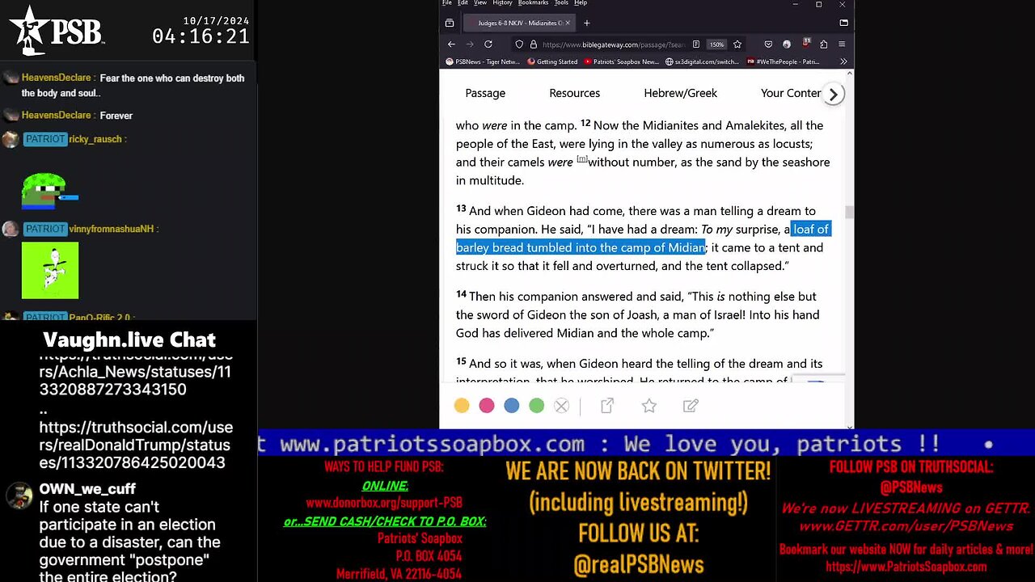The image size is (1035, 582).
Task: Go back using the browser back arrow
Action: click(x=451, y=44)
